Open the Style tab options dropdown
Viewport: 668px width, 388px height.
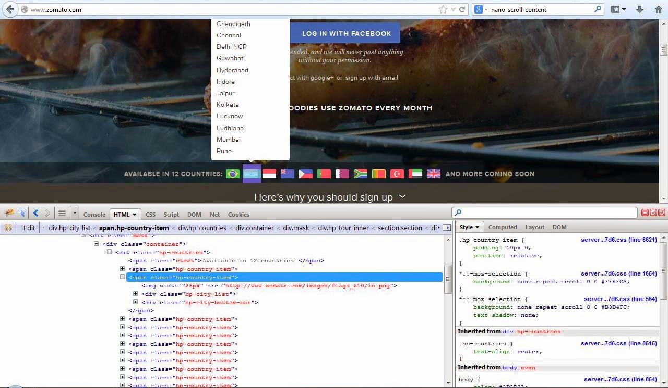click(477, 227)
